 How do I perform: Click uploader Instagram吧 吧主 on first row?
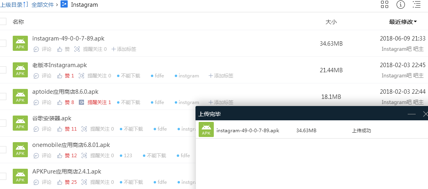coord(403,49)
